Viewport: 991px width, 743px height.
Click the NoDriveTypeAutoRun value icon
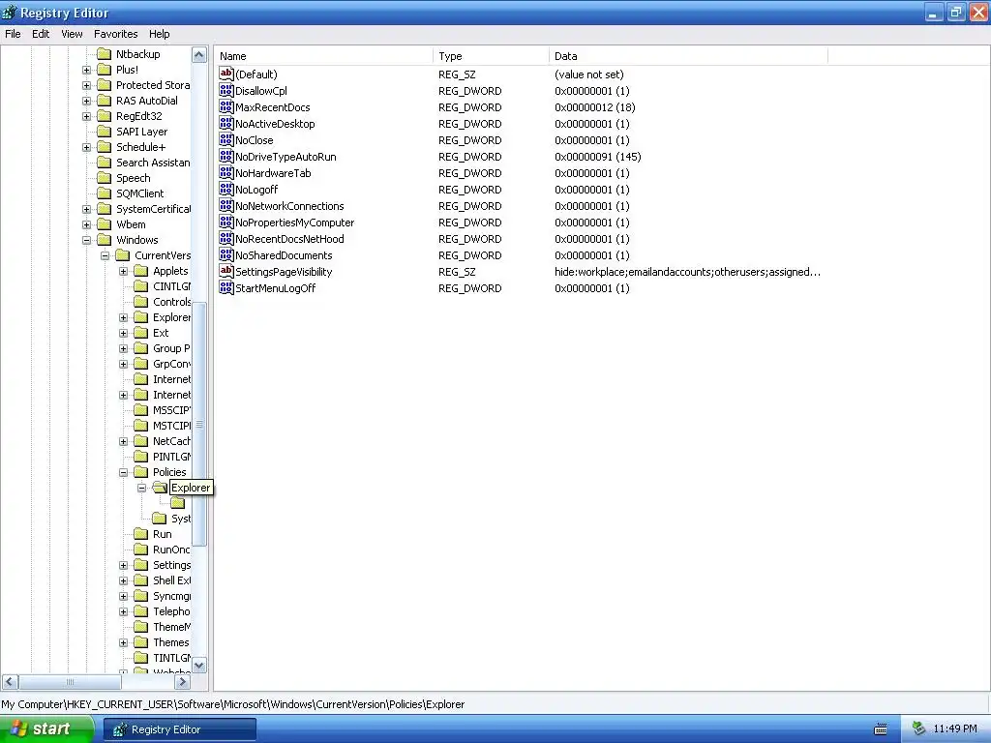226,156
